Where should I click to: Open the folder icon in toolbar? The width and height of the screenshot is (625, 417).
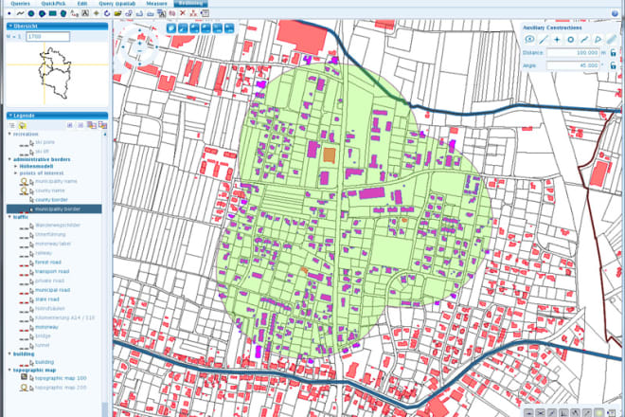pos(117,13)
